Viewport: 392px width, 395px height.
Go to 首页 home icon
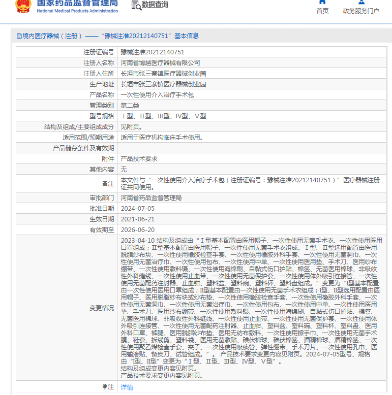coord(322,2)
